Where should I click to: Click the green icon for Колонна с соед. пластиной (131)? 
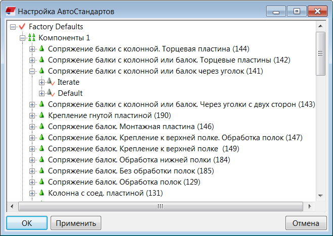coord(41,193)
